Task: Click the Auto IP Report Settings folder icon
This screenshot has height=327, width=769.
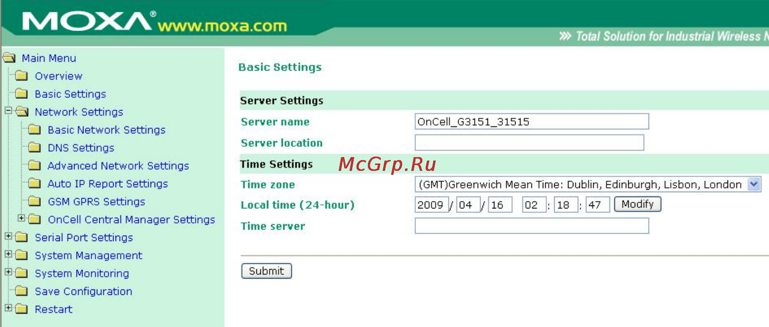Action: coord(34,184)
